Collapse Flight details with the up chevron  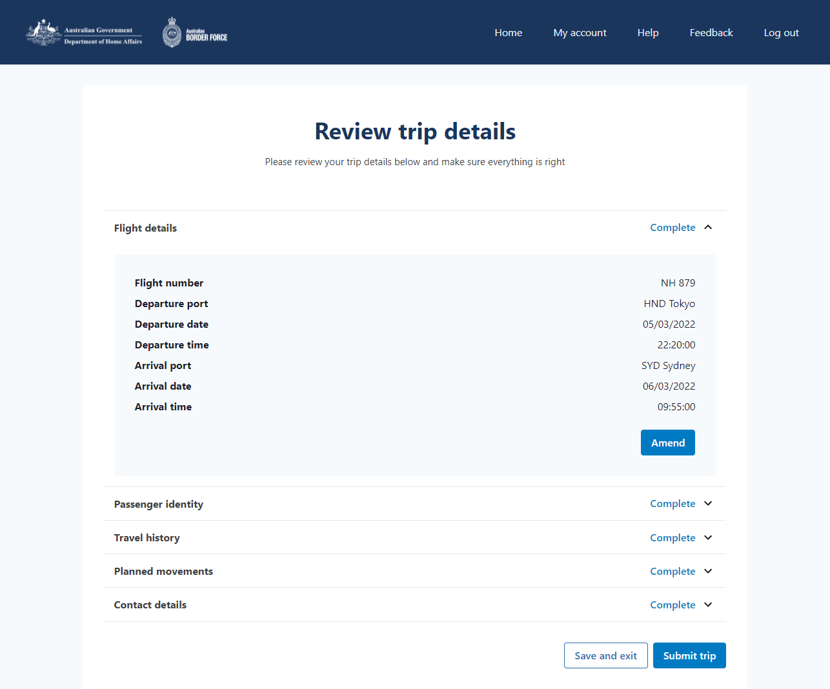[x=708, y=227]
